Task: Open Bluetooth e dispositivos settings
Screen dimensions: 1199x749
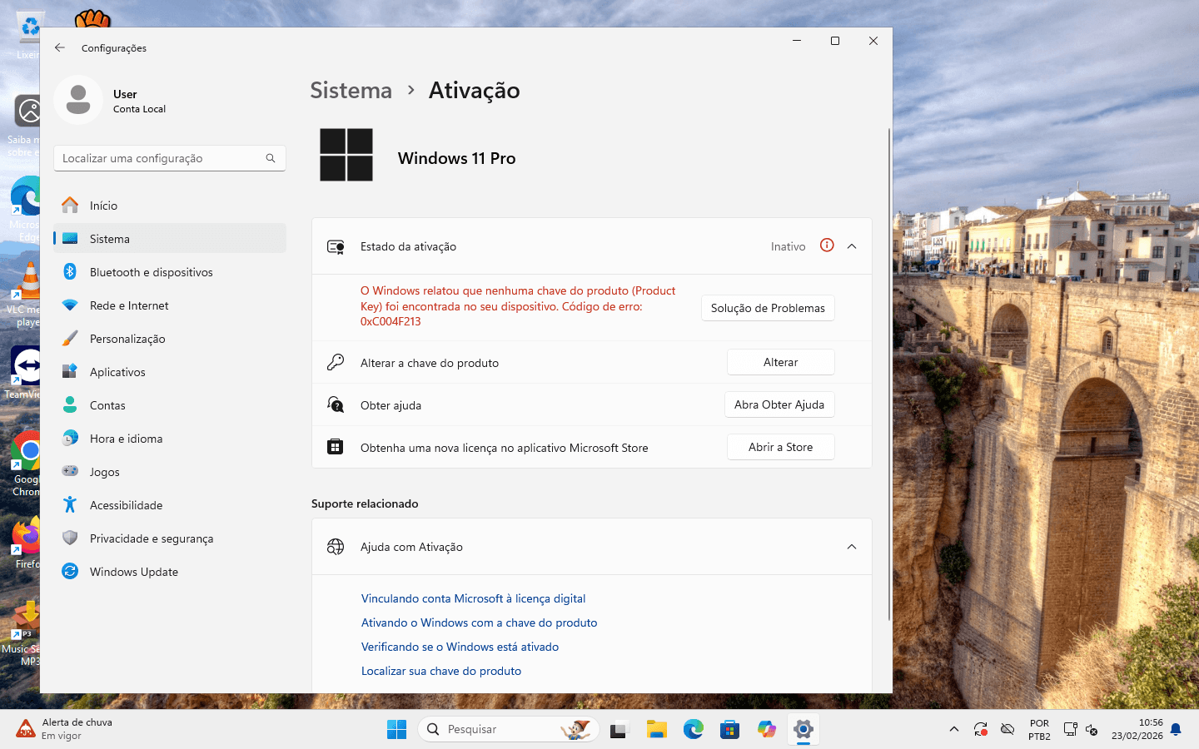Action: (170, 272)
